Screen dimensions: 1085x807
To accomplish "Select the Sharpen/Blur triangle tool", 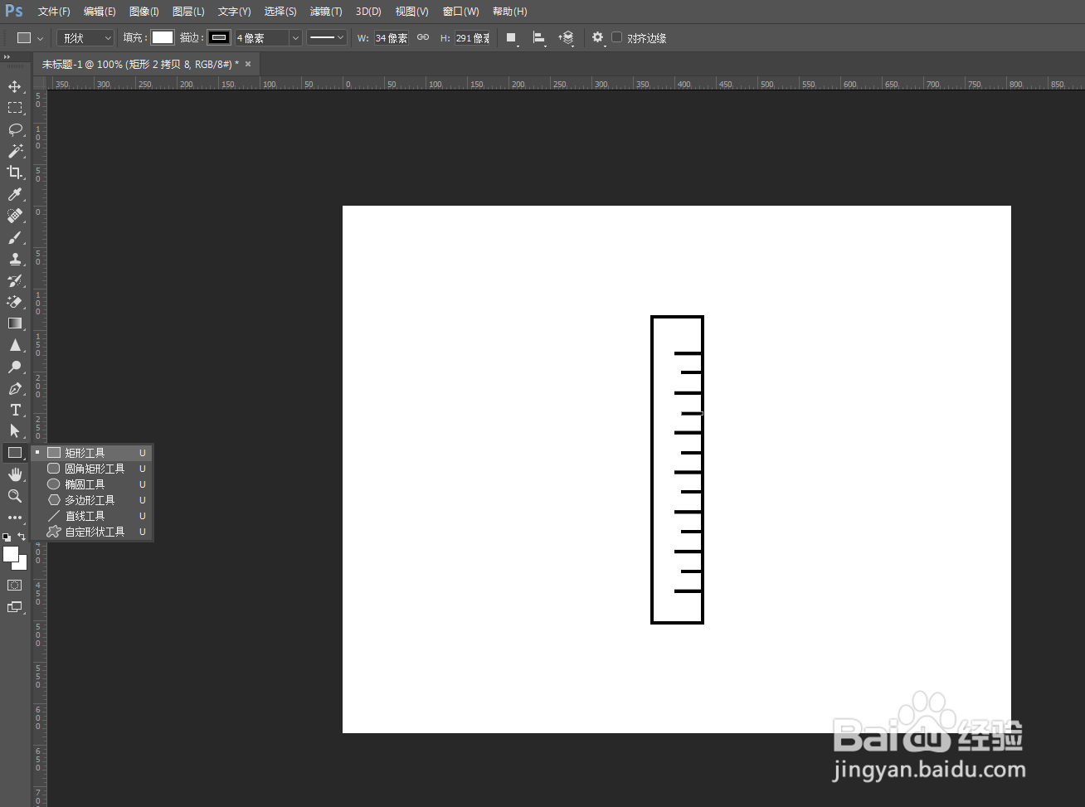I will [15, 345].
